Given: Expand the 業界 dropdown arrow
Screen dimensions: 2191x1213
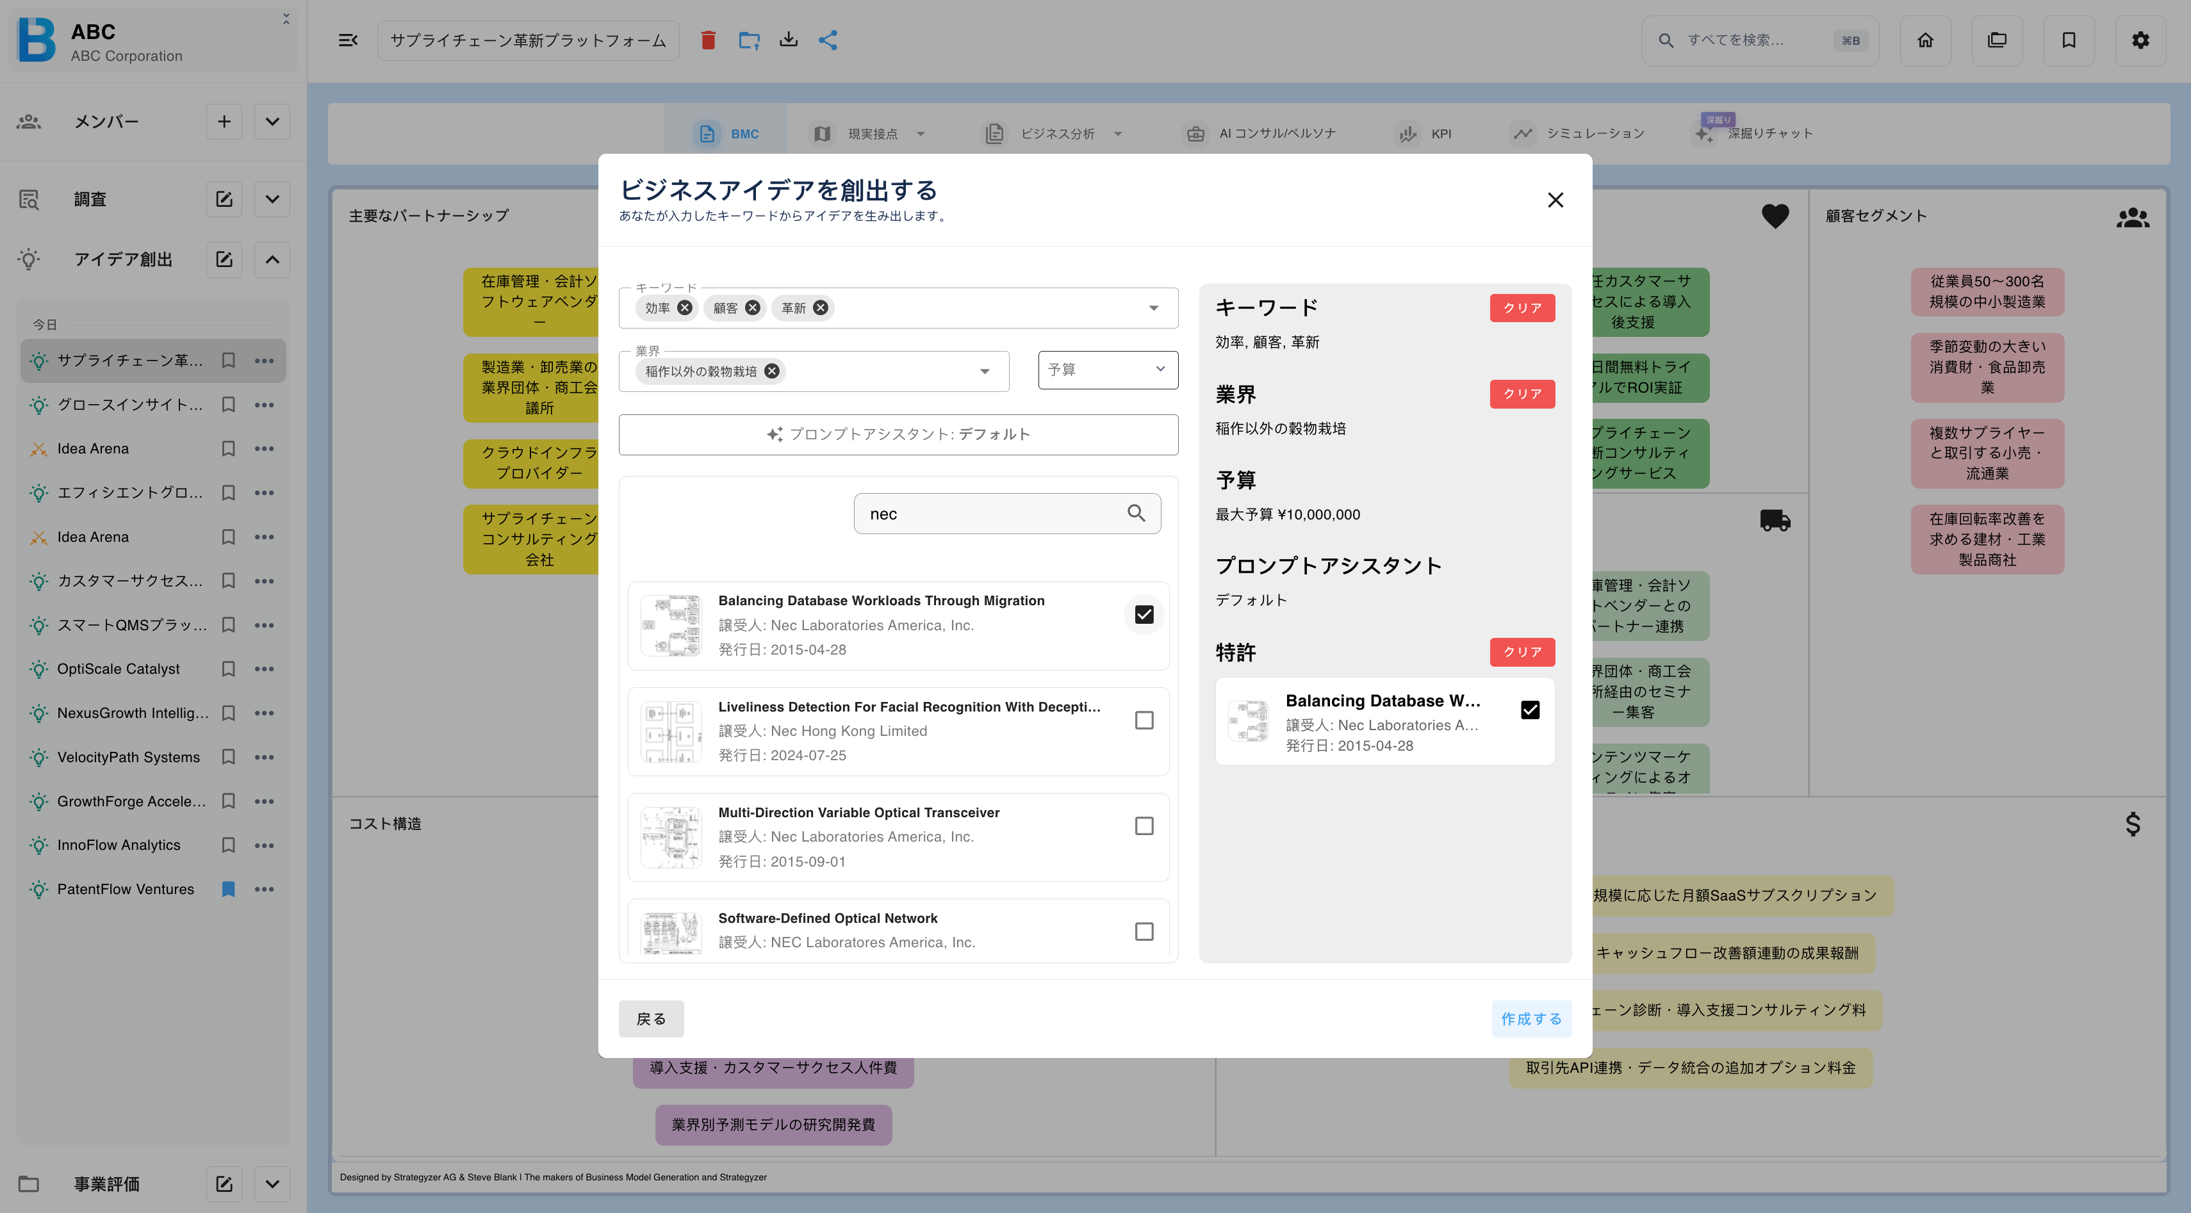Looking at the screenshot, I should (984, 371).
